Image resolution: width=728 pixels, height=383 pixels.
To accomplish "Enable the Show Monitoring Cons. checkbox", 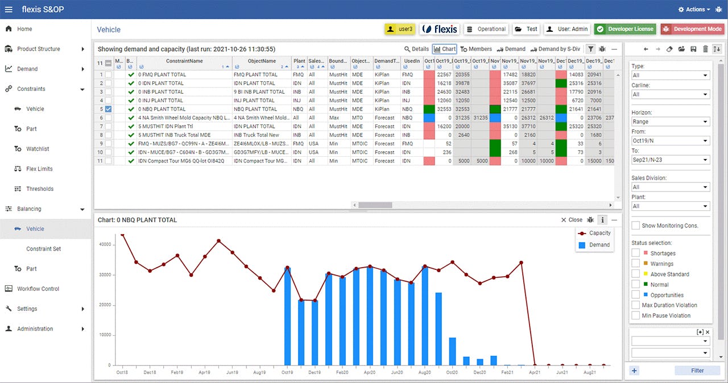I will (636, 226).
